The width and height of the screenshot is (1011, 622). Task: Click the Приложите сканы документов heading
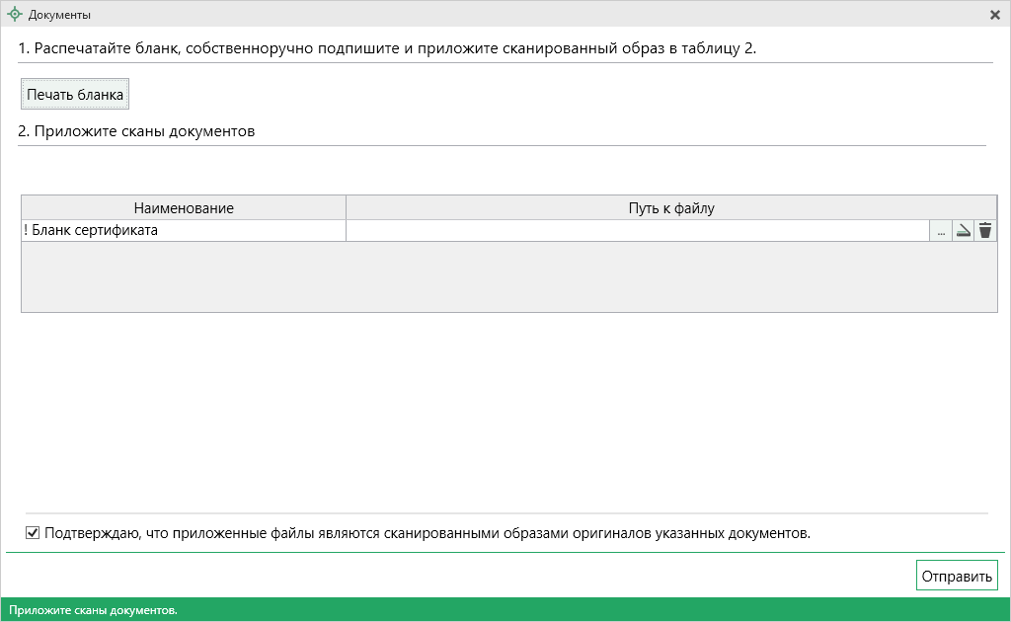pos(136,131)
